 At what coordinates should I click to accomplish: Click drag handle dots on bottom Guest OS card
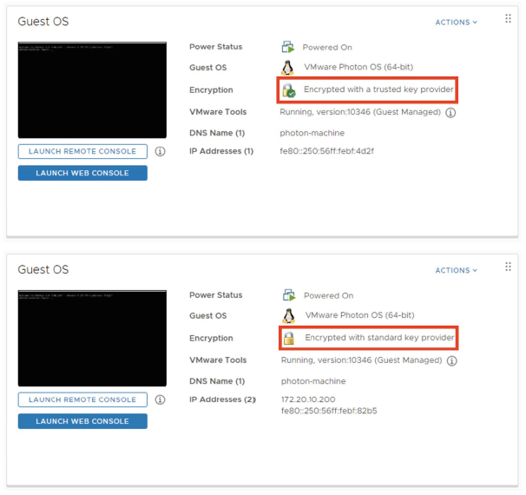point(509,267)
